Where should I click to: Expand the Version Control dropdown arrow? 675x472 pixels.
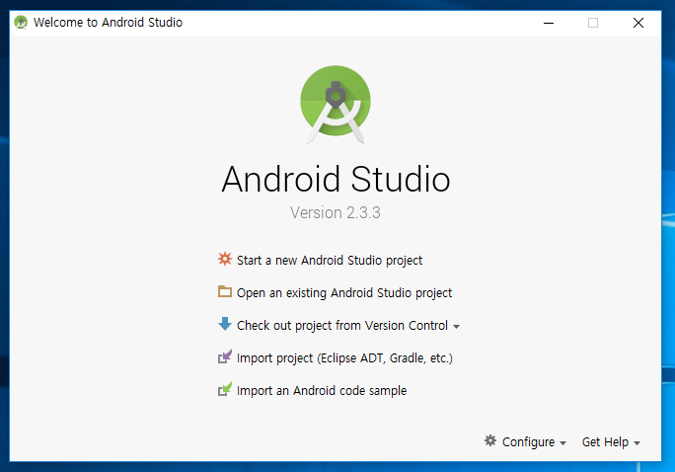tap(456, 327)
